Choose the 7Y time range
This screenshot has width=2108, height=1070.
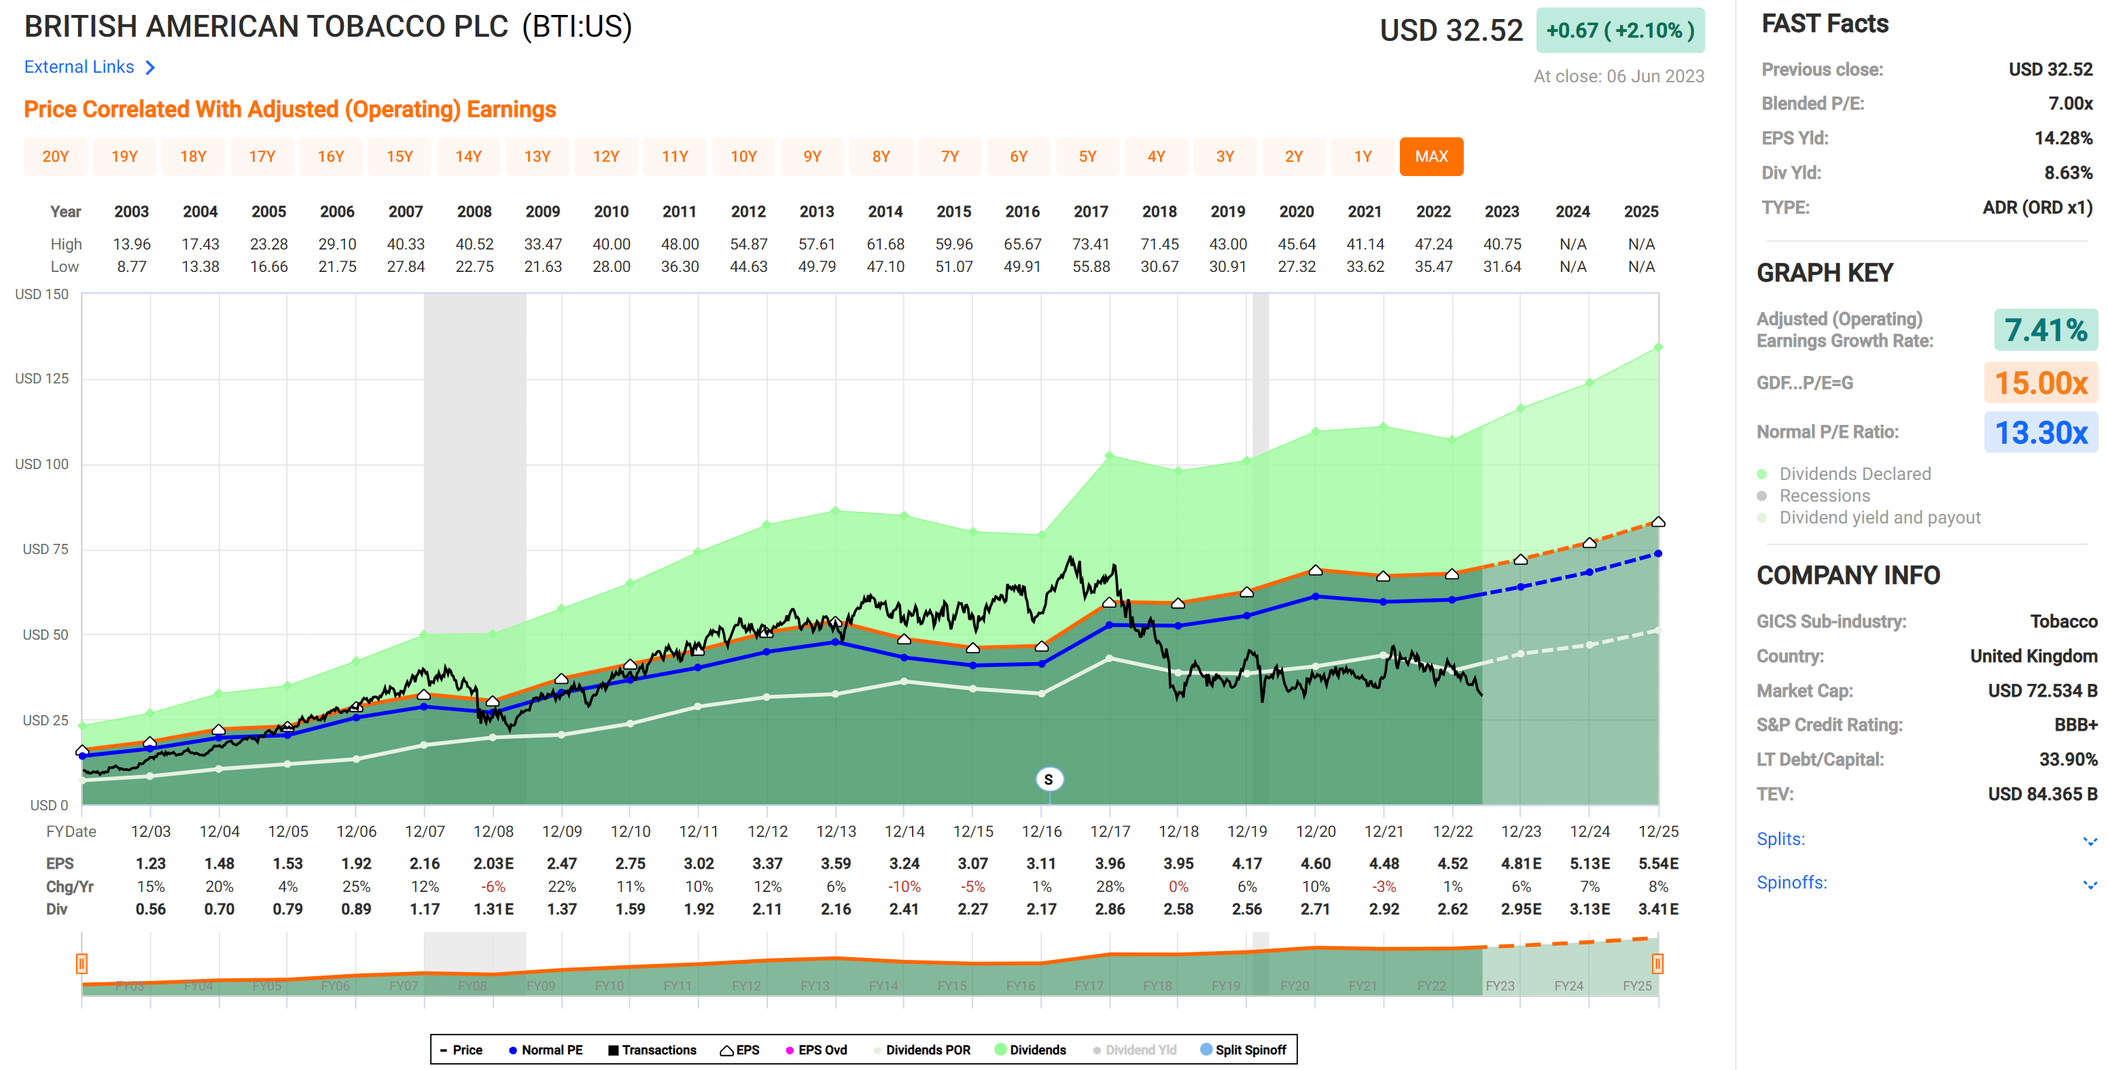point(949,156)
